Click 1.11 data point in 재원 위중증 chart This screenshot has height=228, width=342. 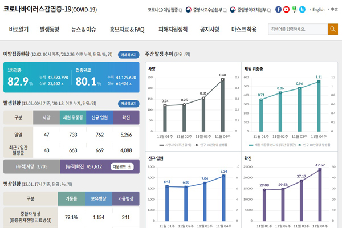point(319,82)
